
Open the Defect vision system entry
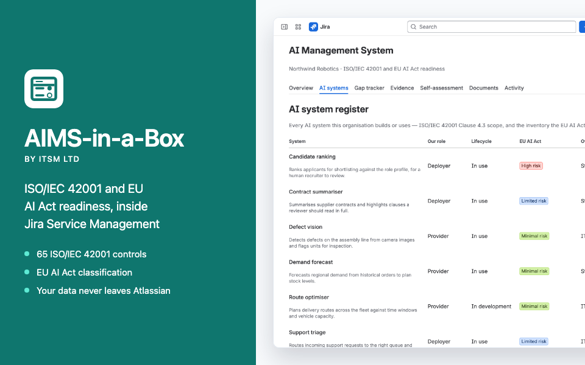click(305, 227)
